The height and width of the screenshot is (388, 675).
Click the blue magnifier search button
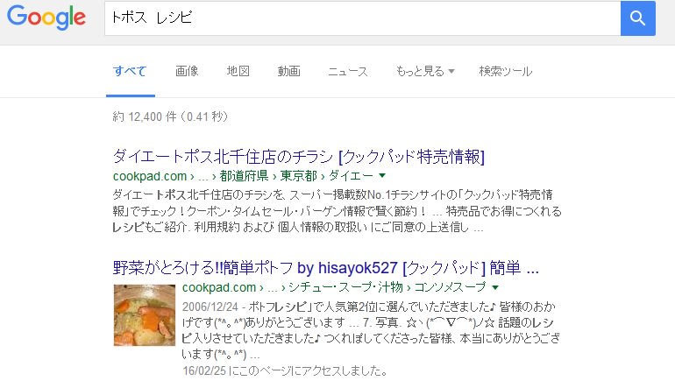[x=637, y=18]
